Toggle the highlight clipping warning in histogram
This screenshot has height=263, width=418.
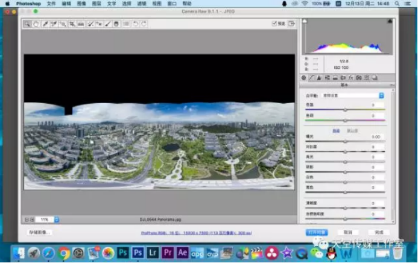tap(390, 21)
